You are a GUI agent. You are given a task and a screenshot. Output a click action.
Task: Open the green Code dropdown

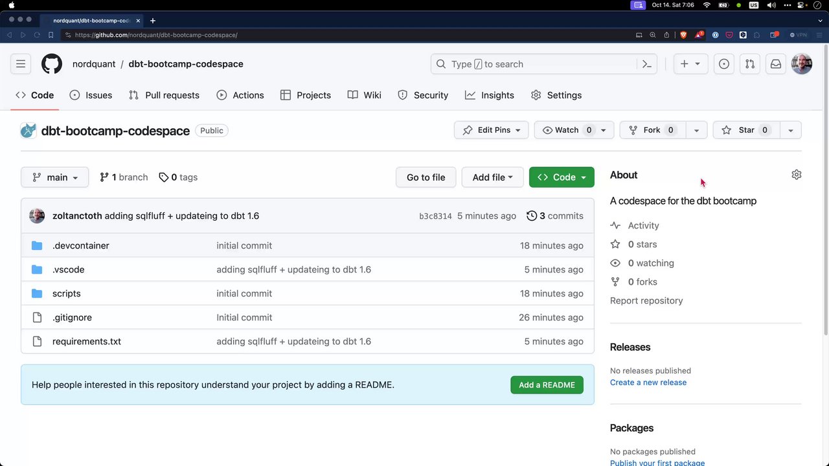562,177
